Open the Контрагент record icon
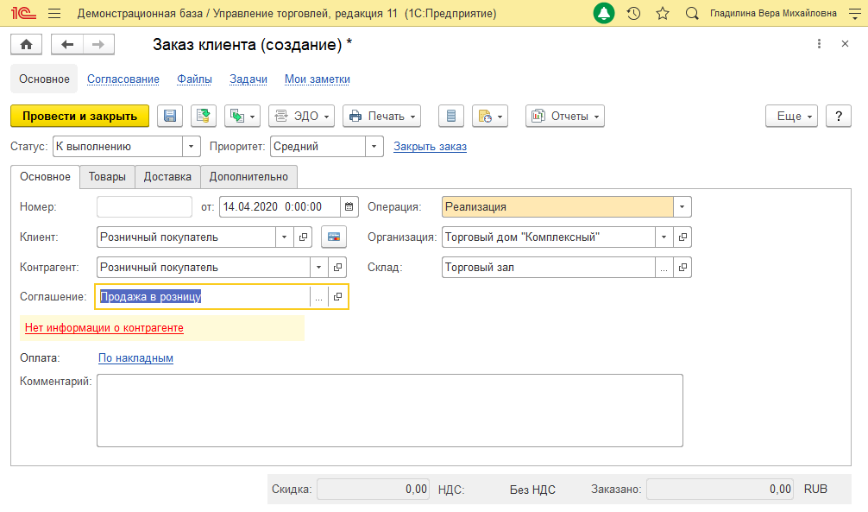The image size is (868, 512). click(x=337, y=267)
